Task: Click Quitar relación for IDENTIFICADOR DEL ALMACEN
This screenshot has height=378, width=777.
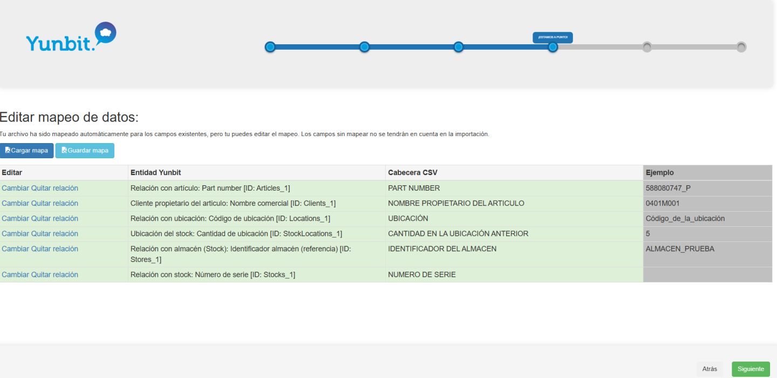Action: [x=54, y=249]
